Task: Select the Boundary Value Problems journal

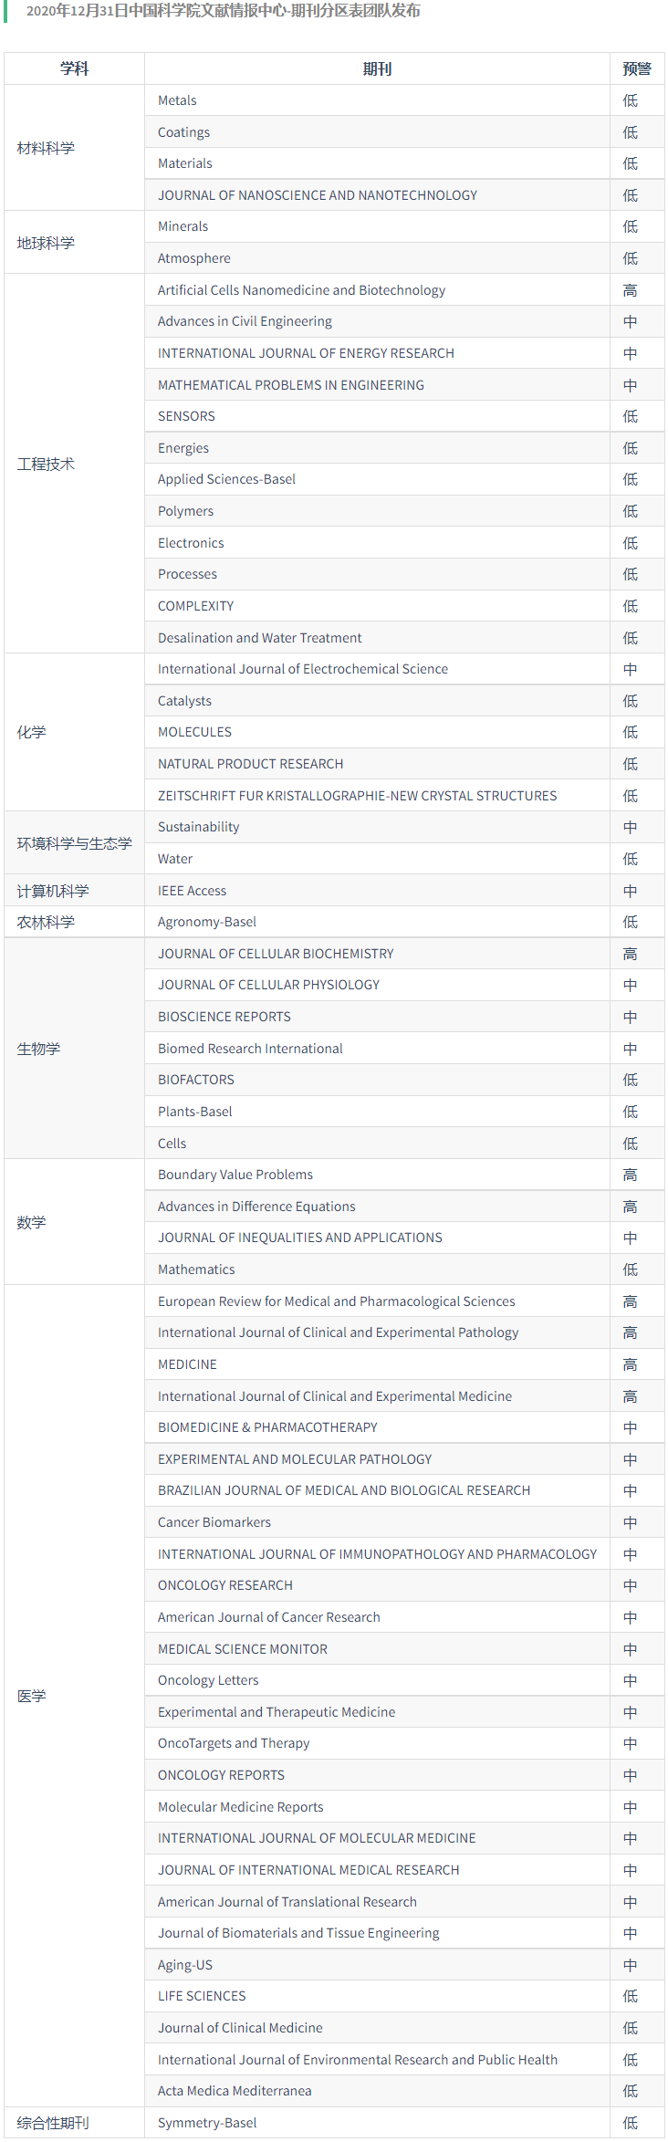Action: pos(235,1175)
